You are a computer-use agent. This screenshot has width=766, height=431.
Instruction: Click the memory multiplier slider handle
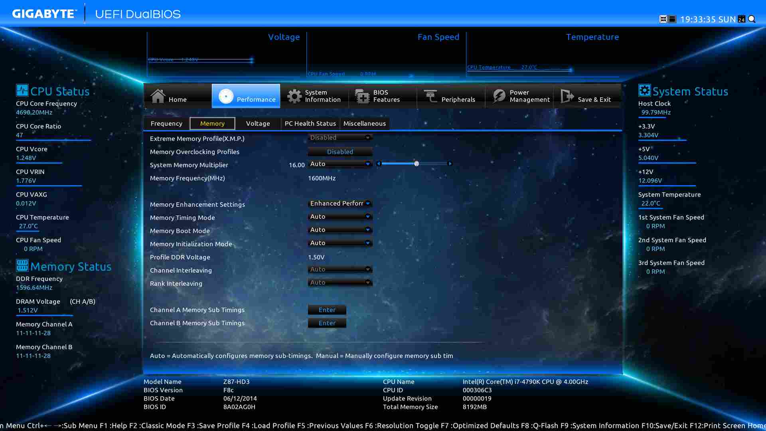click(417, 164)
